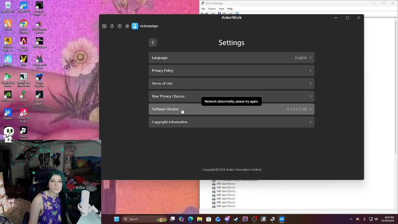Open the TikTok LIVE Studio desktop icon
The width and height of the screenshot is (398, 224).
tap(24, 116)
